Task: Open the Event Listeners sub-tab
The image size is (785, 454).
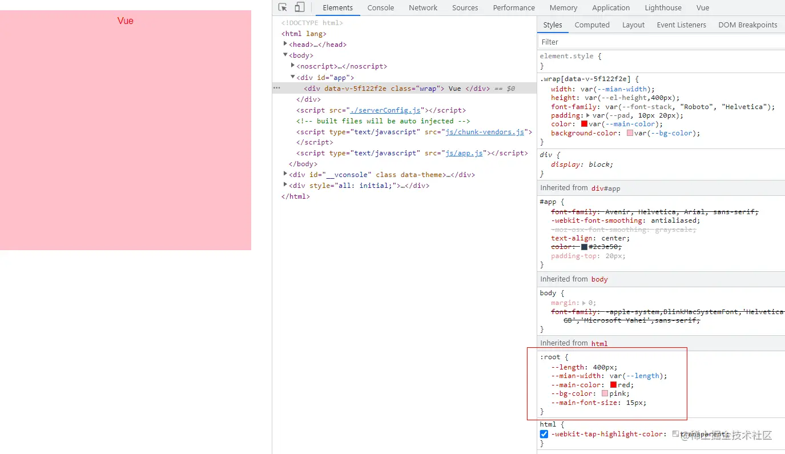Action: click(x=682, y=25)
